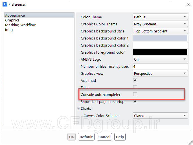
Task: Click Graphics background style label
Action: 102,31
